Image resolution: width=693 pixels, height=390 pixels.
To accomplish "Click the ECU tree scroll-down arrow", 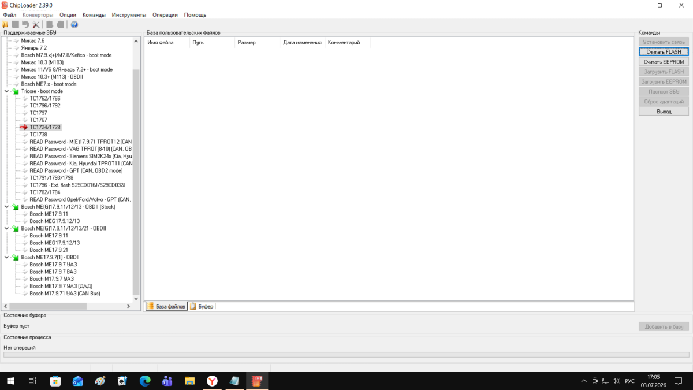I will click(x=136, y=298).
